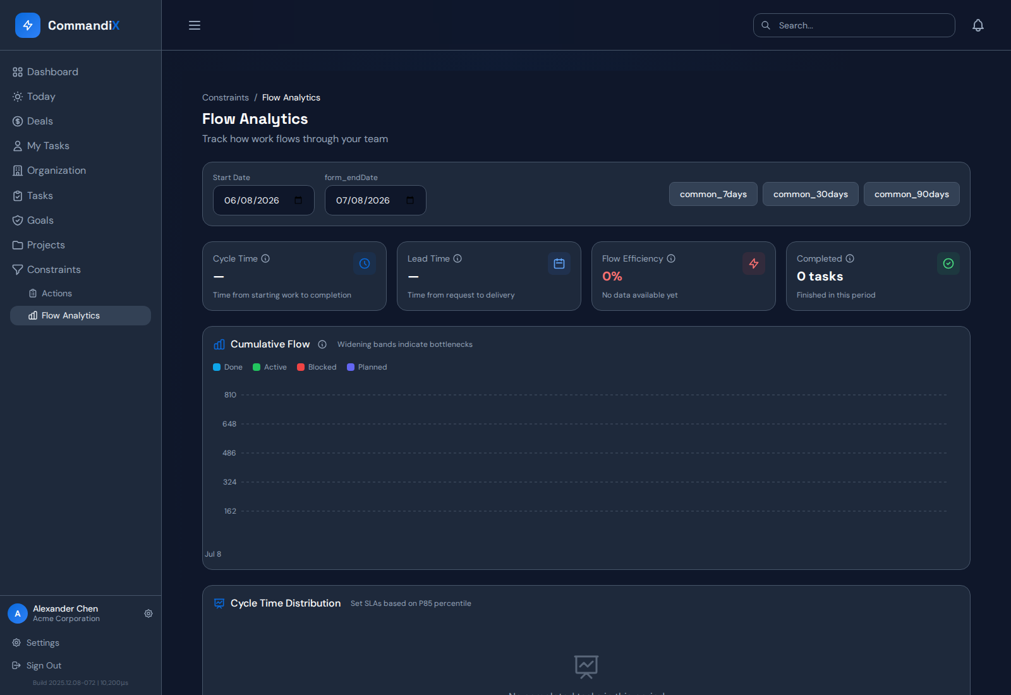Click the 'Jul 8' axis label

pyautogui.click(x=213, y=554)
